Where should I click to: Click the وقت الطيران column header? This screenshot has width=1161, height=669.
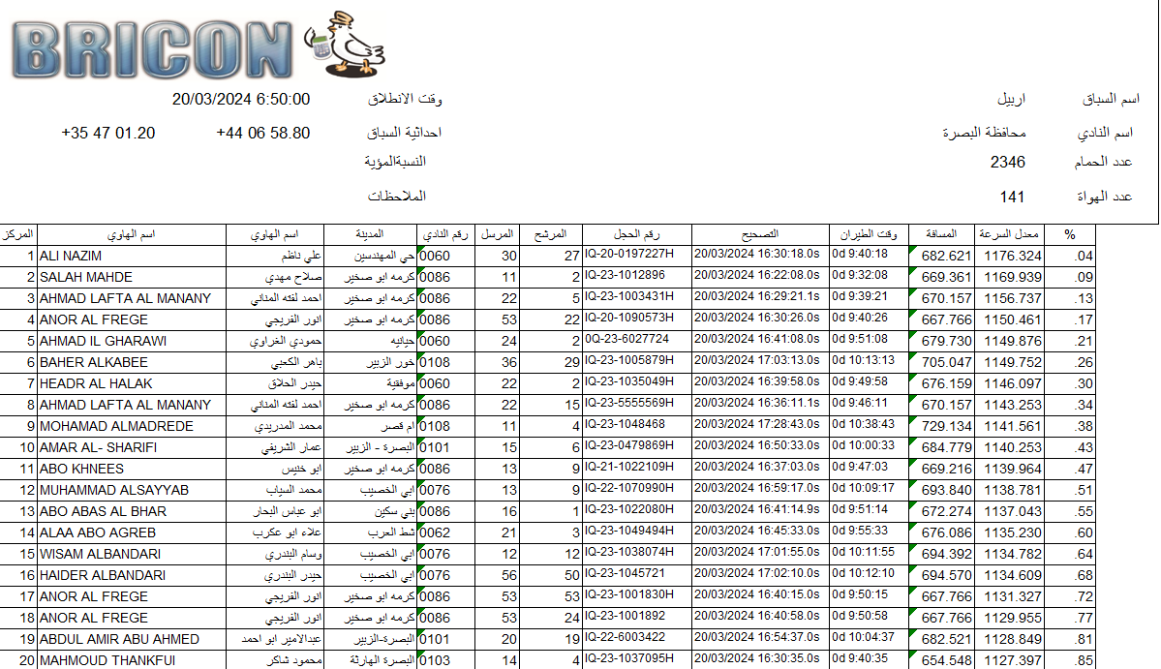pos(868,234)
